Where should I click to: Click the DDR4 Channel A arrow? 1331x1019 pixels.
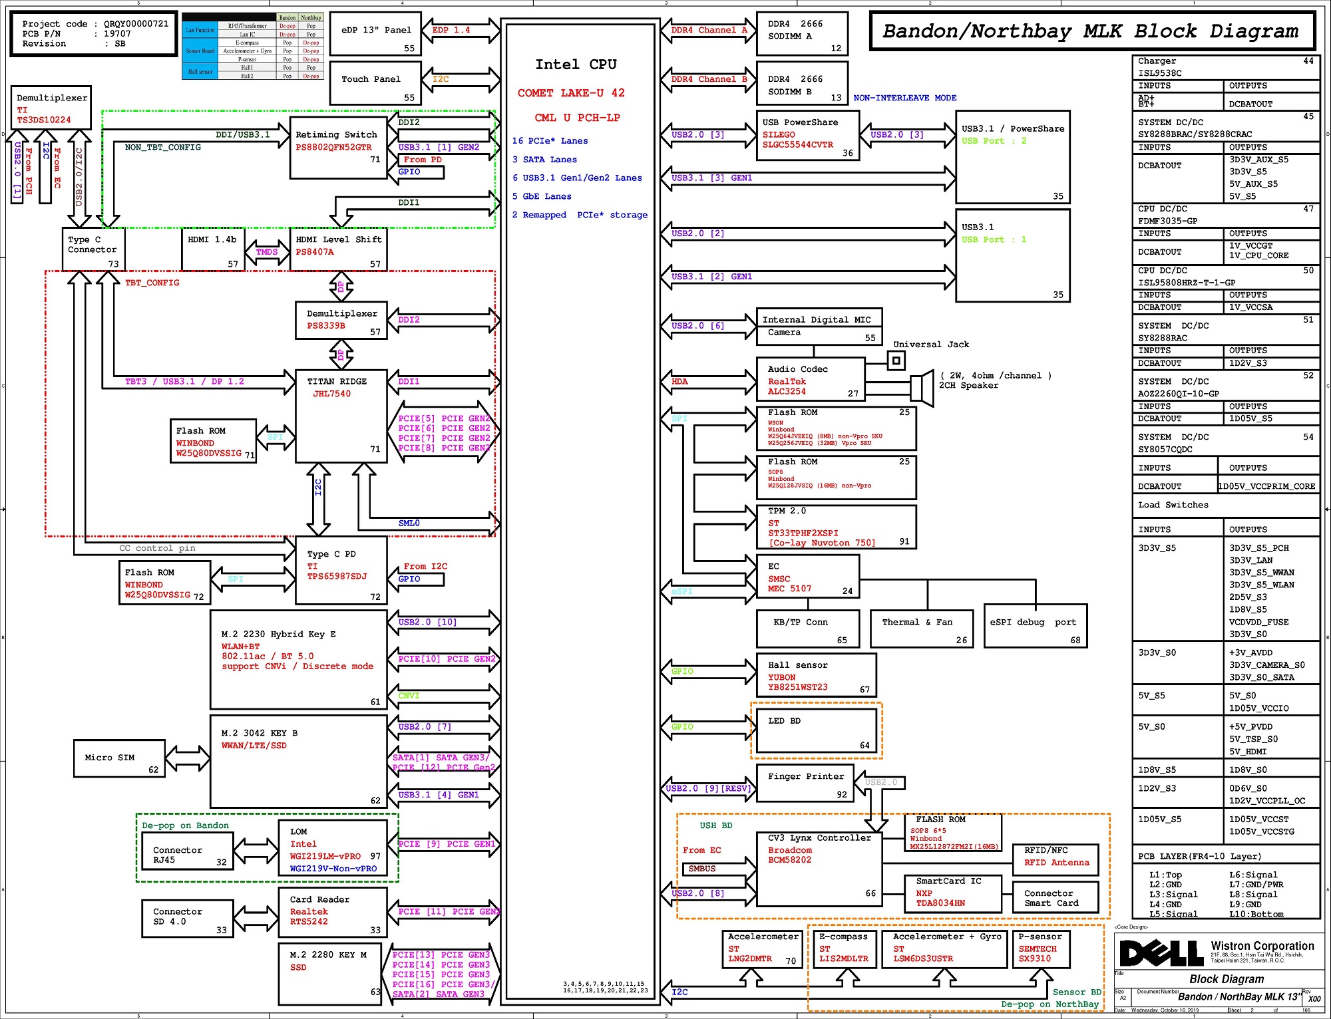point(708,31)
